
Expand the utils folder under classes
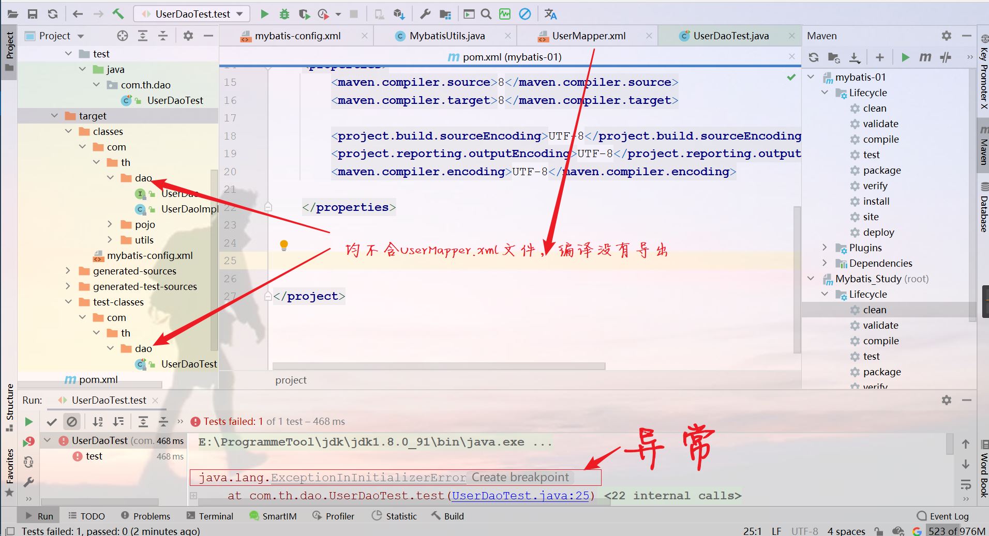coord(110,240)
